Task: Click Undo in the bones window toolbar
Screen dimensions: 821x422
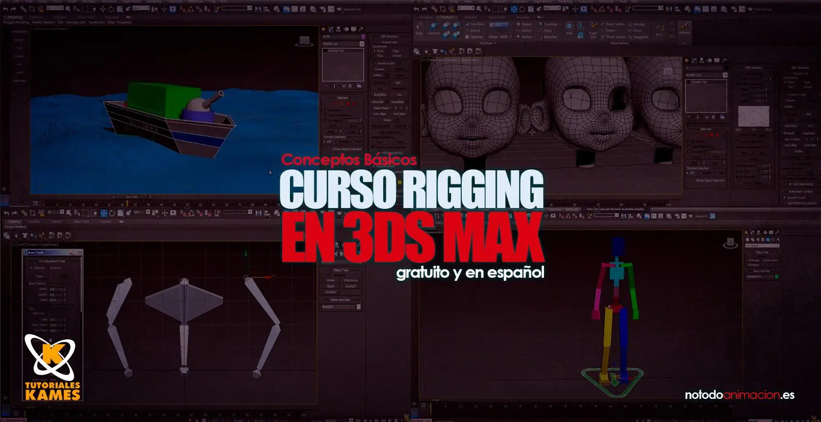Action: (6, 213)
